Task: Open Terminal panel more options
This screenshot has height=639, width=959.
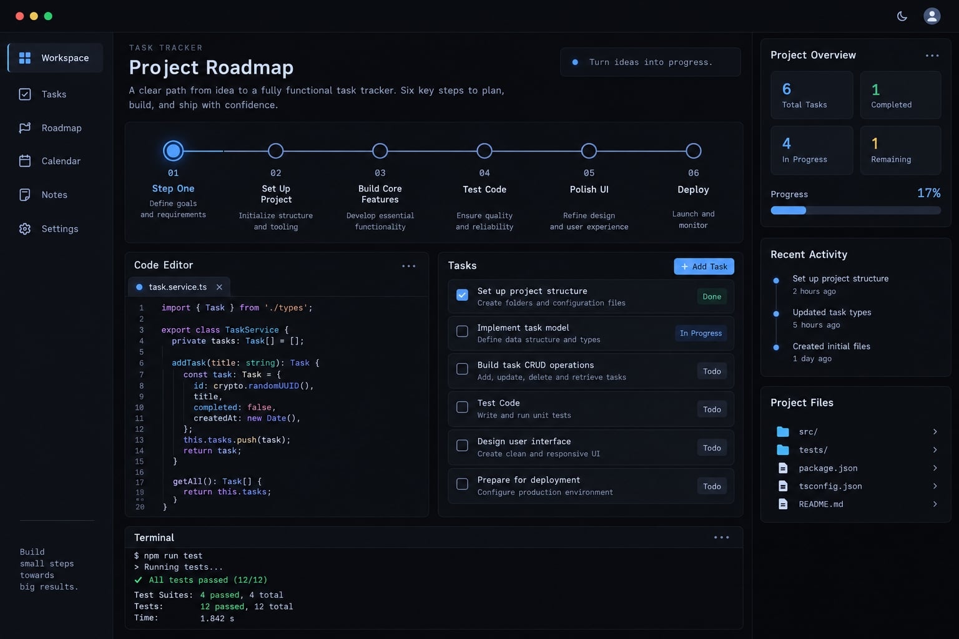Action: click(x=722, y=537)
